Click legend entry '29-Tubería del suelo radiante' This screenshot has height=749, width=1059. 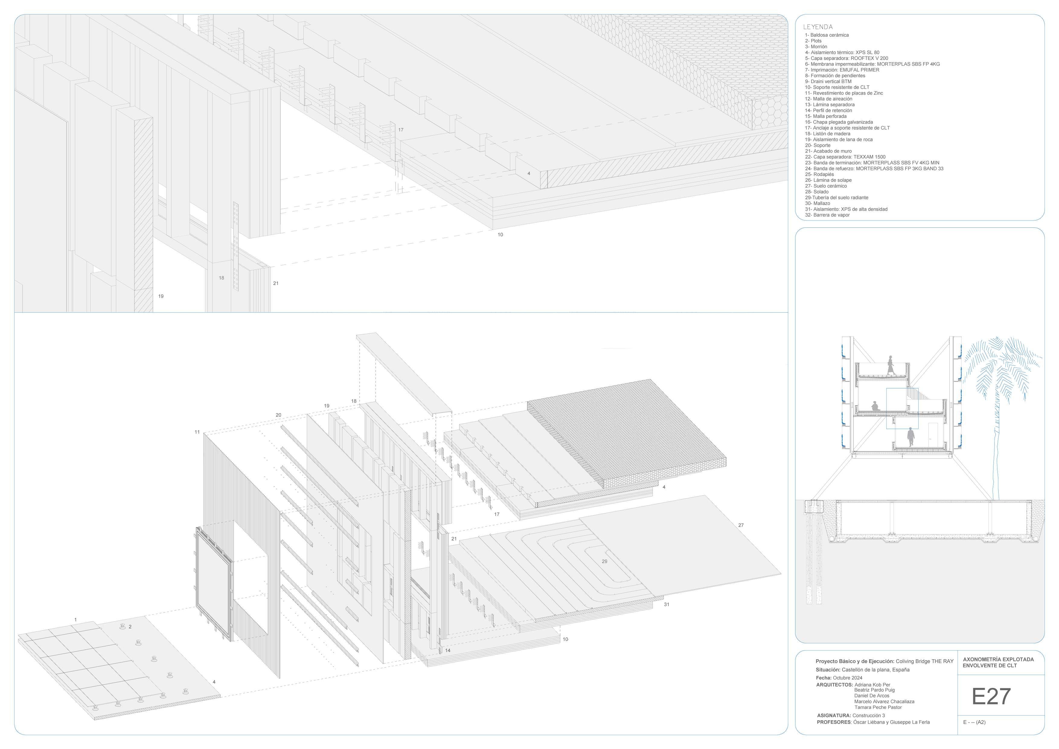pyautogui.click(x=837, y=198)
